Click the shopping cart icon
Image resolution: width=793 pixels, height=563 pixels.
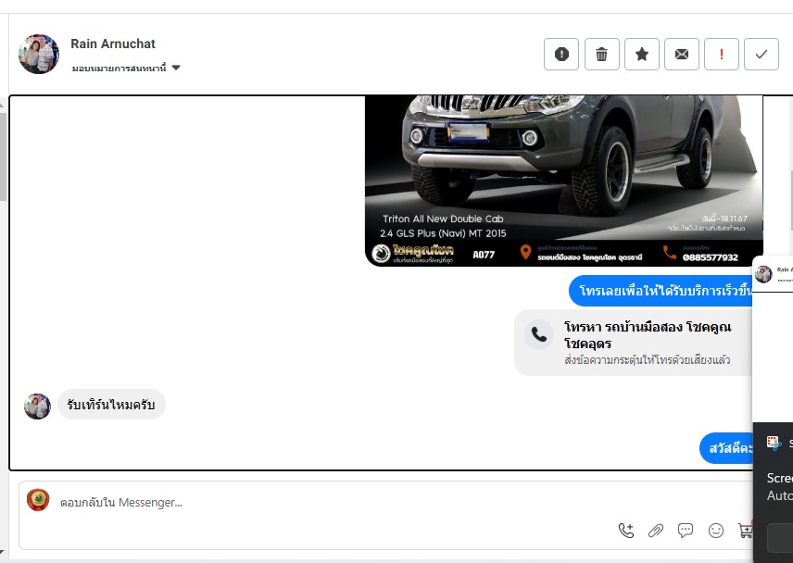point(745,531)
